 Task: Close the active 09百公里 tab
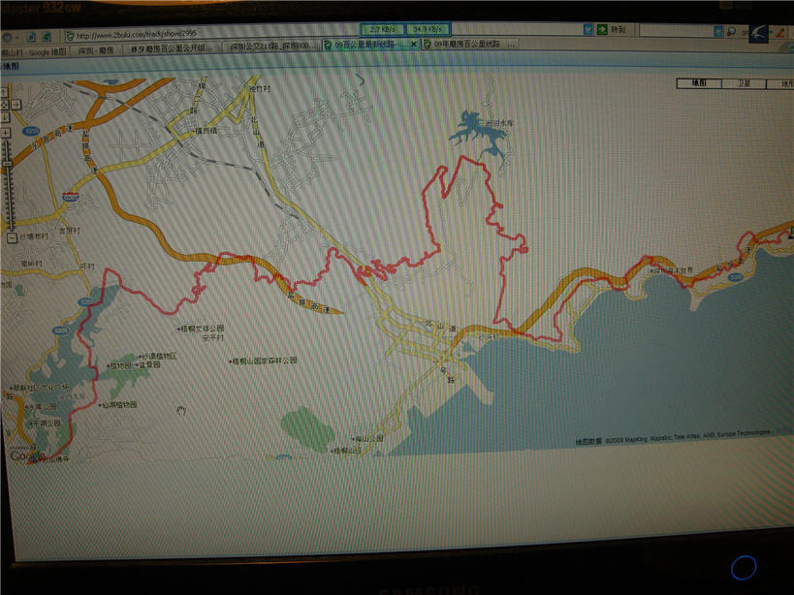click(414, 45)
